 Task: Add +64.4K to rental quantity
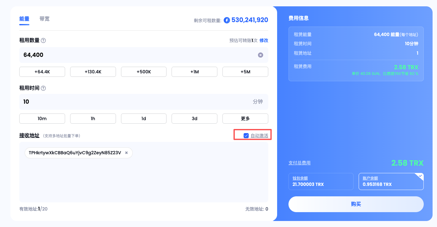point(42,72)
